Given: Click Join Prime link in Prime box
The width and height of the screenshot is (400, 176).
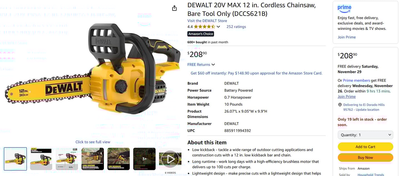Looking at the screenshot, I should tap(347, 37).
